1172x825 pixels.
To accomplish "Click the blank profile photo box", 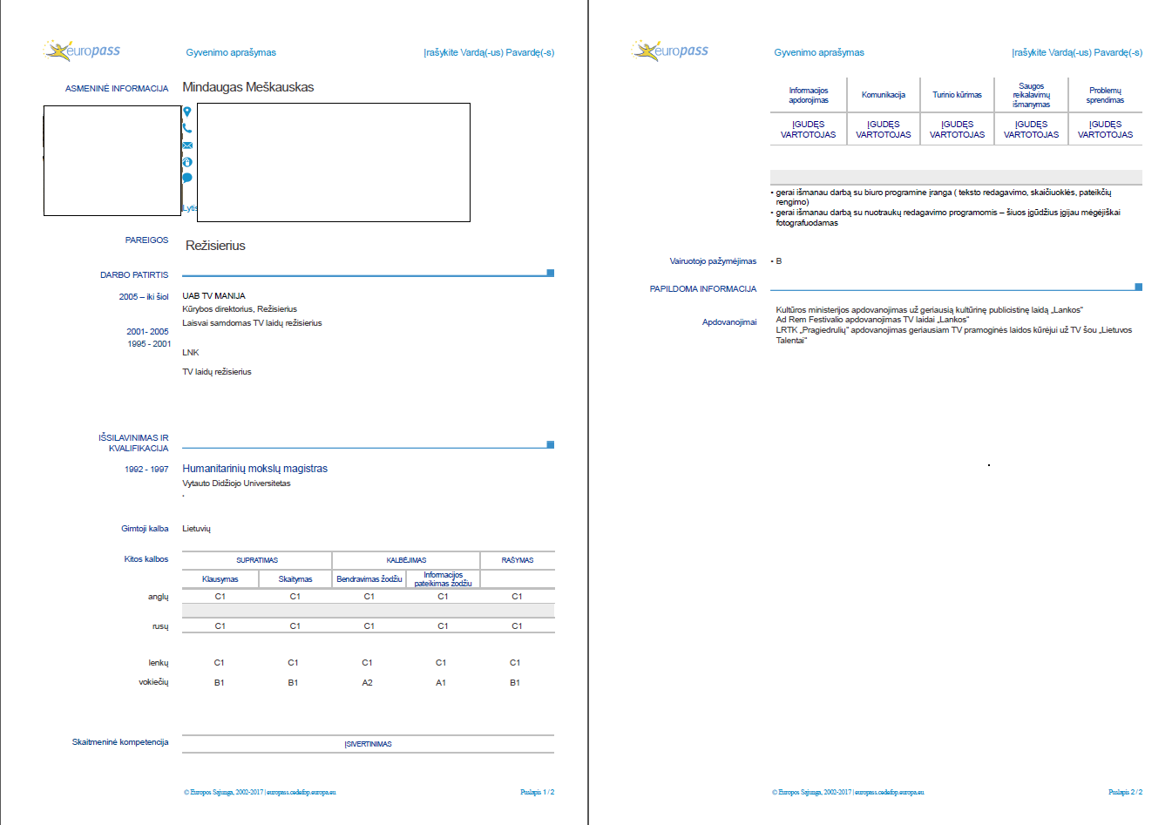I will click(112, 160).
